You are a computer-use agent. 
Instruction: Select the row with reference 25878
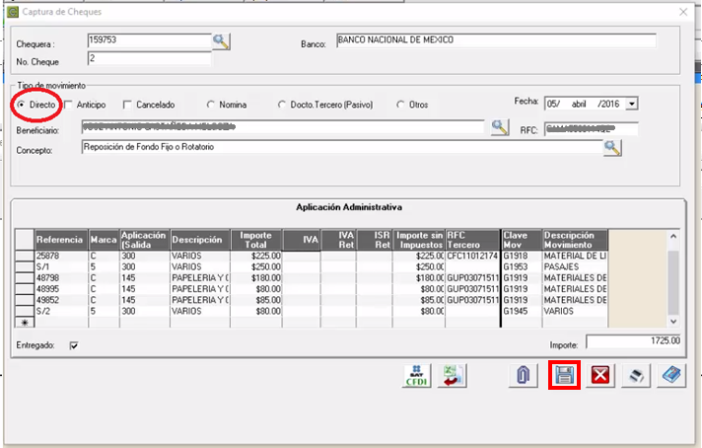click(x=61, y=256)
